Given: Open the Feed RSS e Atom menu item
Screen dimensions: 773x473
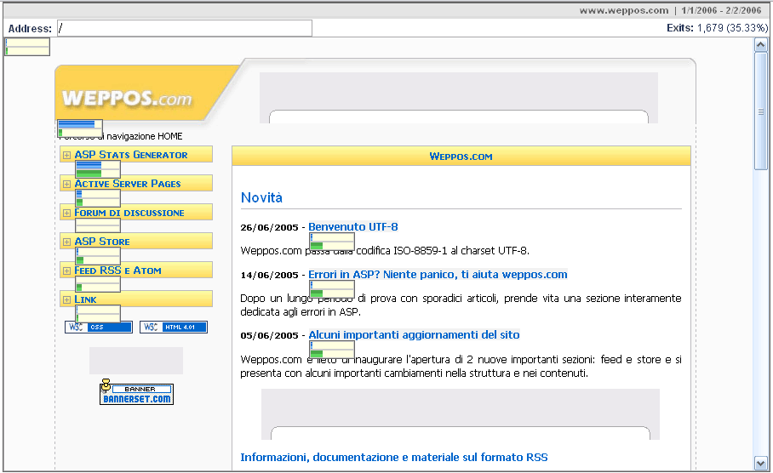Looking at the screenshot, I should [117, 271].
